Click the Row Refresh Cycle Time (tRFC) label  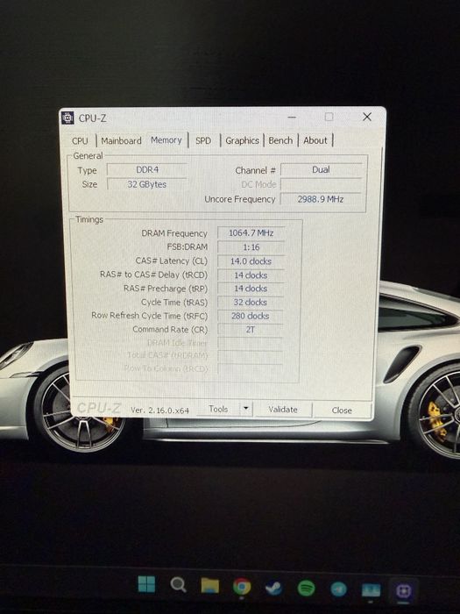(150, 316)
